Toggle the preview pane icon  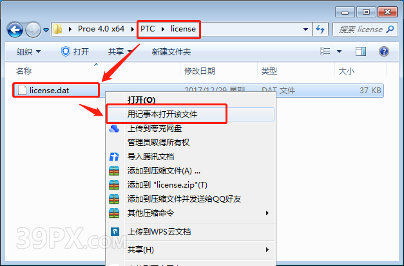click(361, 51)
